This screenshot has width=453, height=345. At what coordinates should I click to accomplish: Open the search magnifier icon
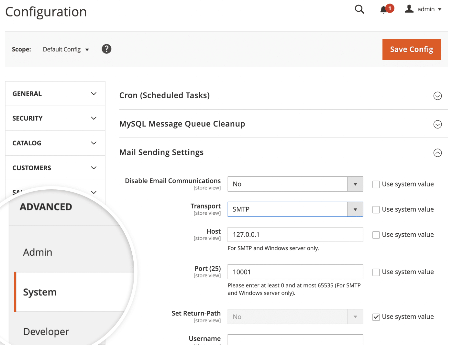pos(359,9)
